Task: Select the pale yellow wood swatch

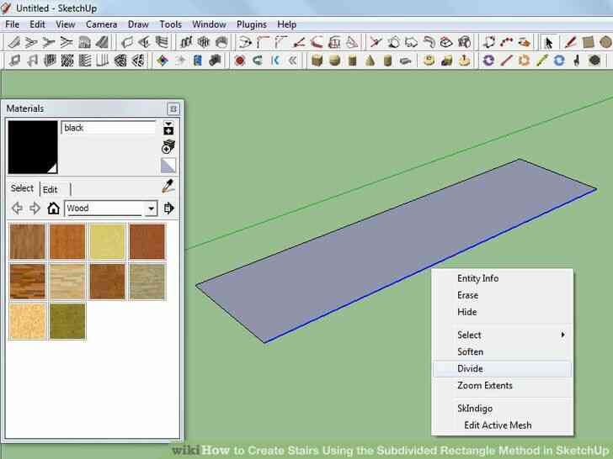Action: [107, 241]
